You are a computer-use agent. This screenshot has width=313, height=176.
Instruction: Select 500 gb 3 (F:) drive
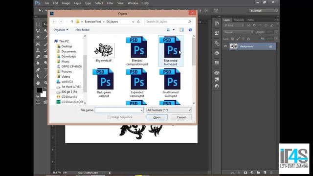click(69, 92)
